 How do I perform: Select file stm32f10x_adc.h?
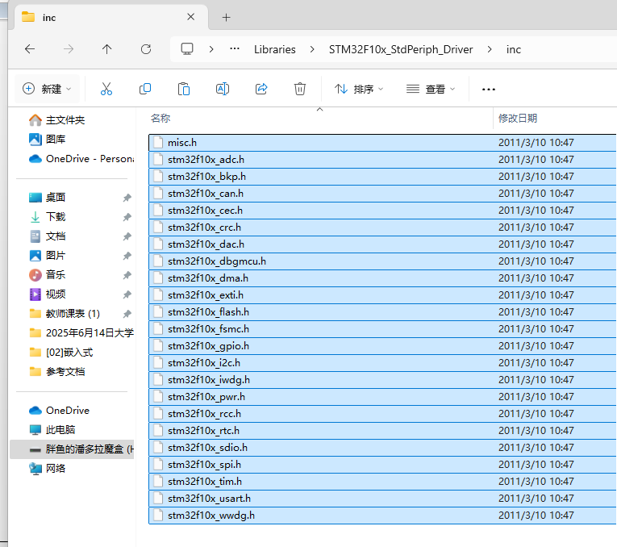coord(382,160)
